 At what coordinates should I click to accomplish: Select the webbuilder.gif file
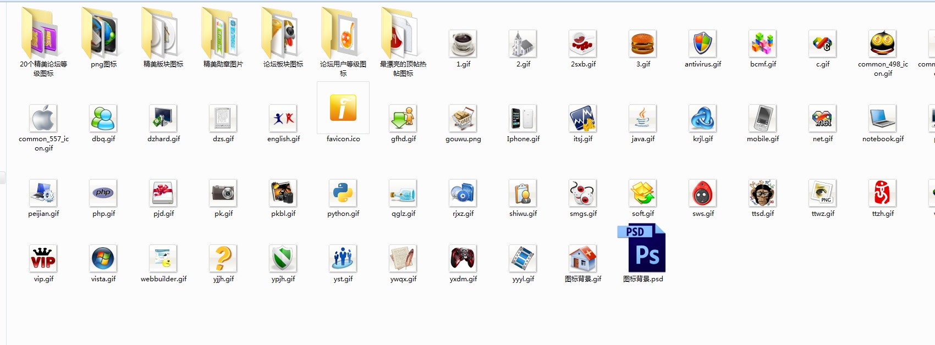[x=163, y=259]
